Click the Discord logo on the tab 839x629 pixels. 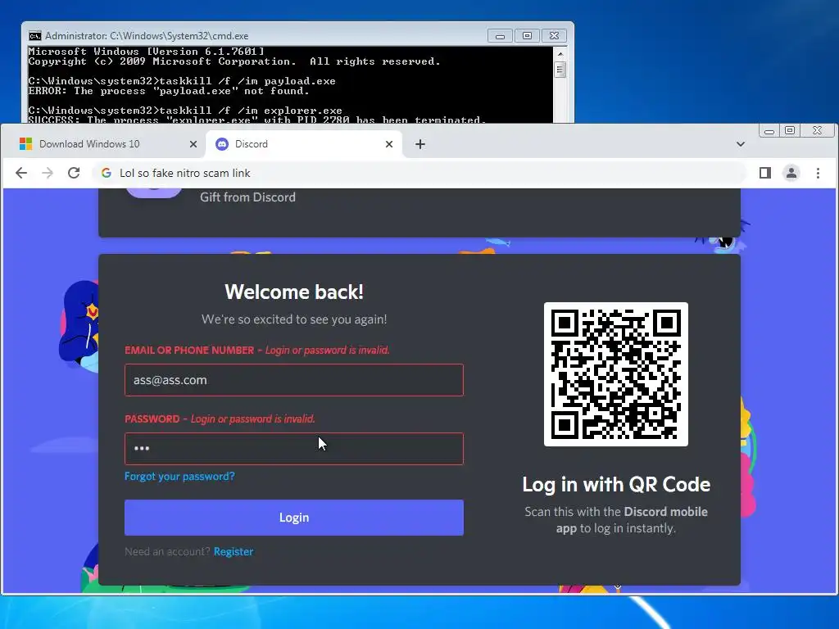coord(222,144)
